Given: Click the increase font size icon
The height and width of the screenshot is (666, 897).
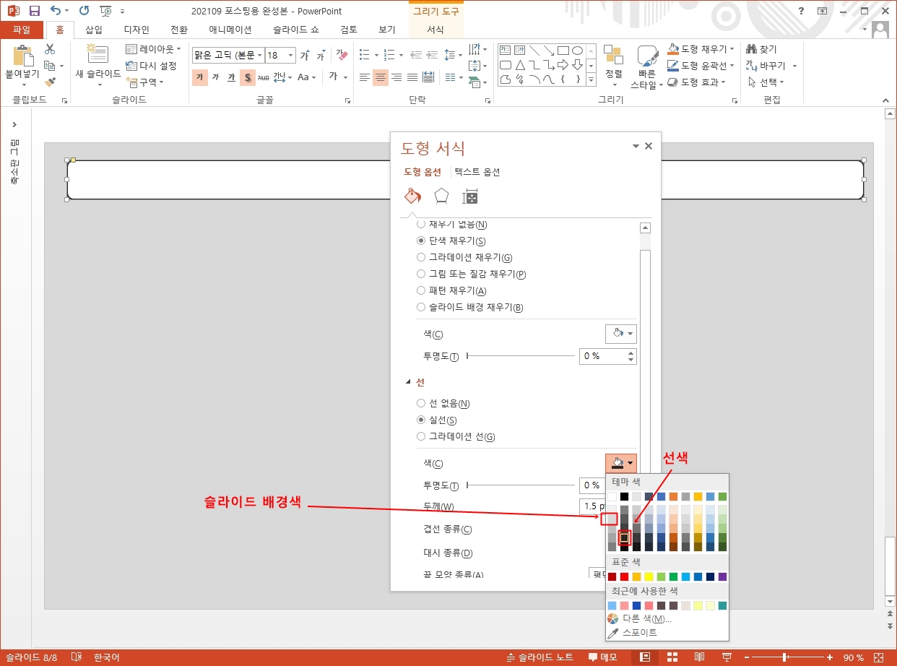Looking at the screenshot, I should pyautogui.click(x=305, y=56).
